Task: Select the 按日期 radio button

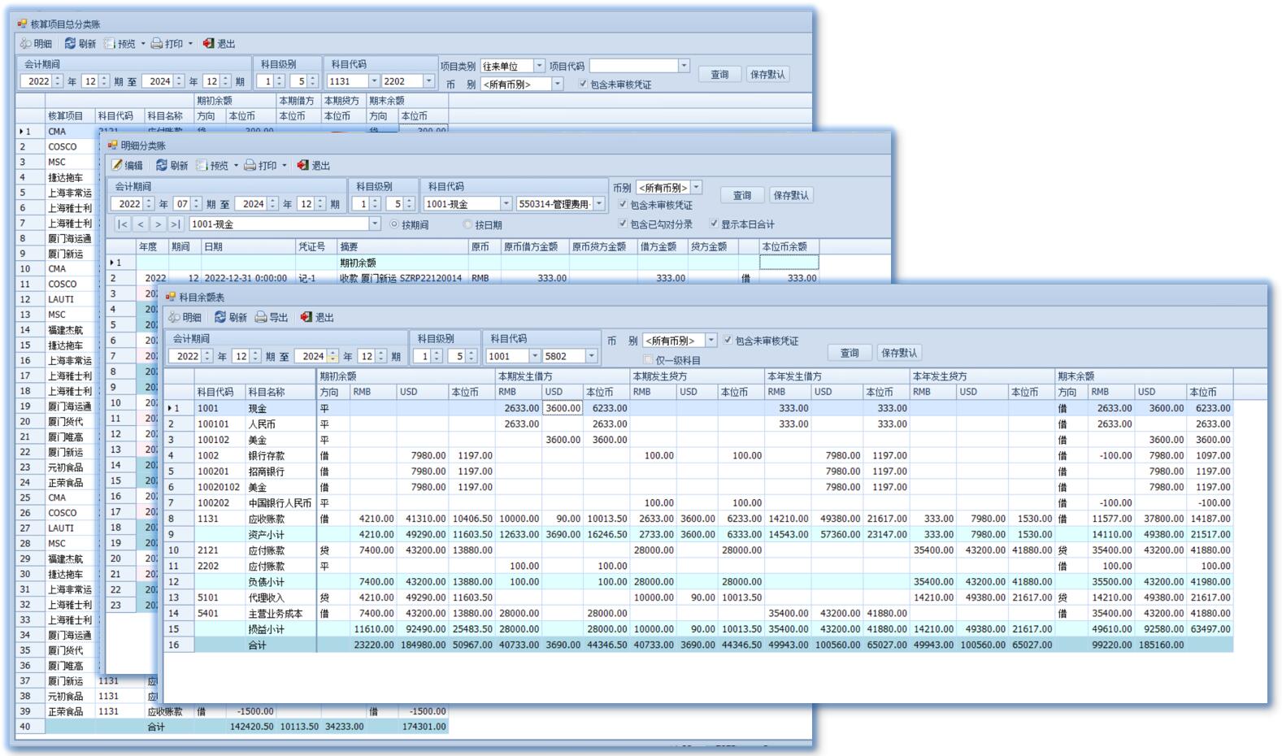Action: (467, 224)
